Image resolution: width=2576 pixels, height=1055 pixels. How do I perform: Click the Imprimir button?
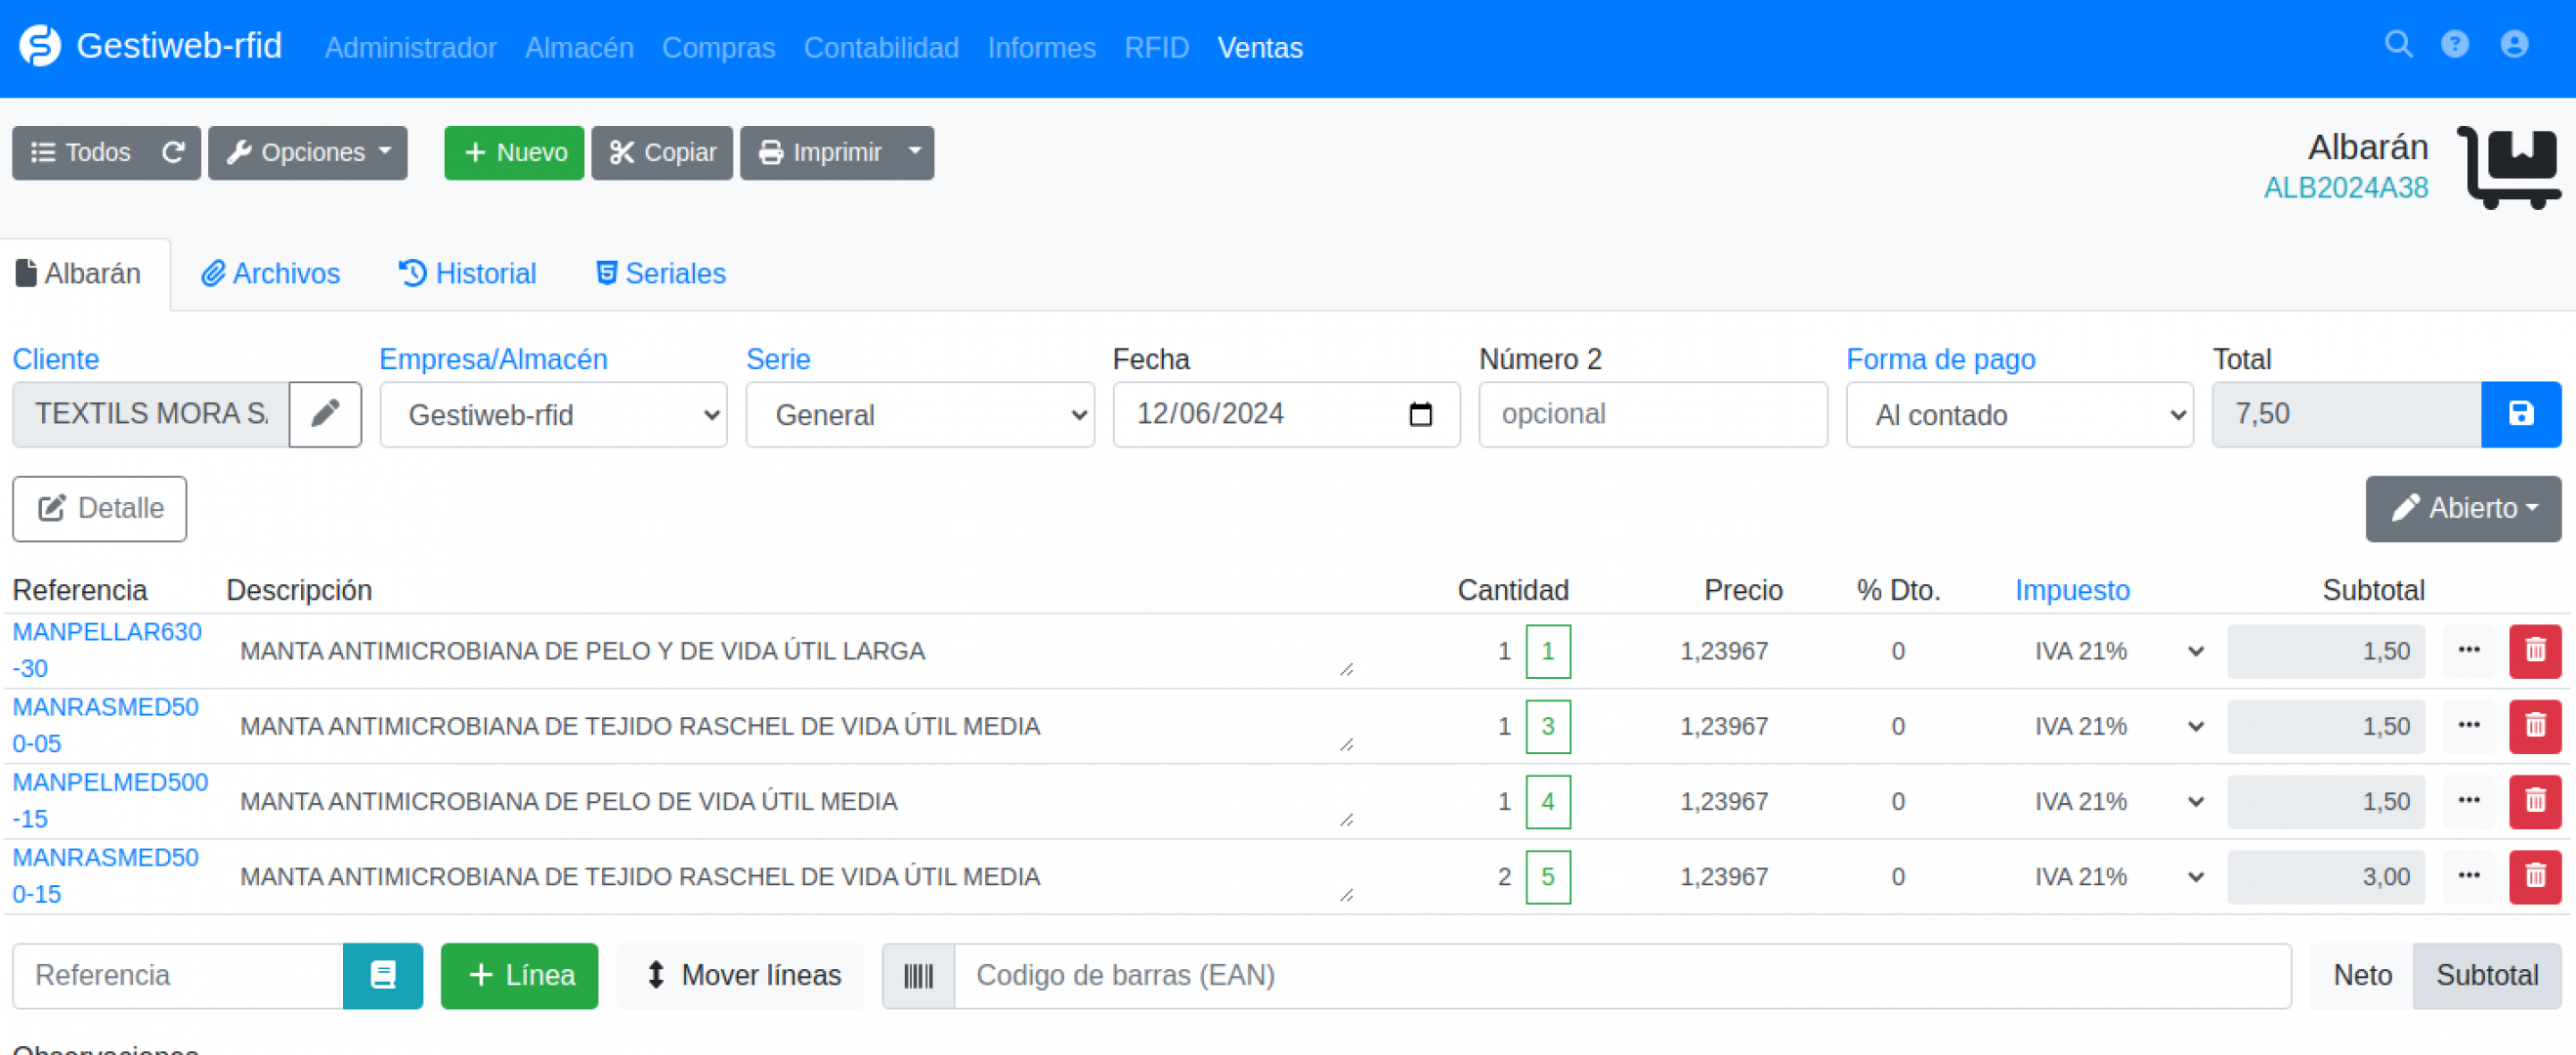click(x=819, y=153)
